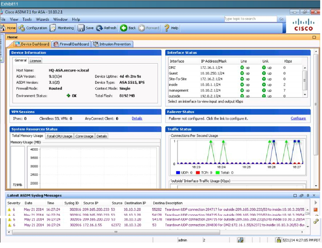Open Help from the toolbar
The width and height of the screenshot is (322, 248).
coord(171,28)
